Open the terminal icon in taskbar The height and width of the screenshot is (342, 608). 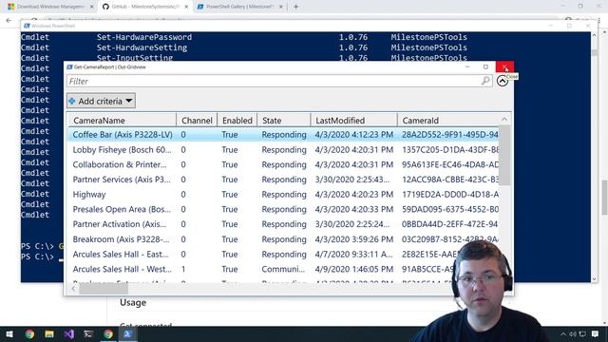pos(88,333)
